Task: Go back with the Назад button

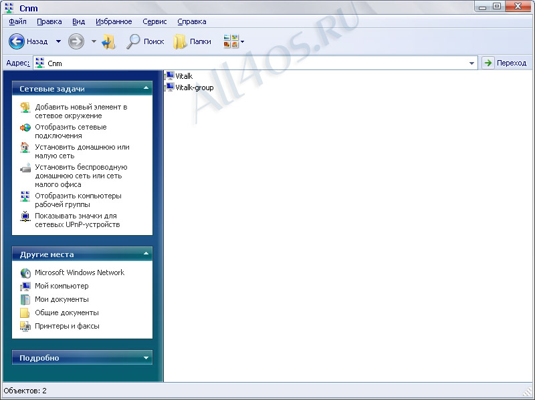Action: coord(28,41)
